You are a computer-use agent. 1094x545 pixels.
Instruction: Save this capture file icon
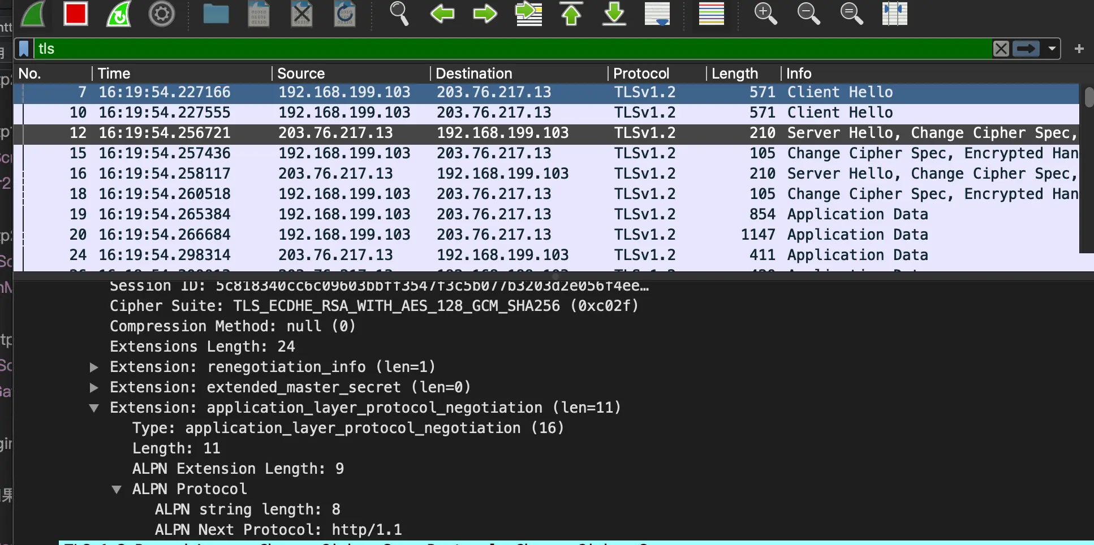(x=259, y=14)
